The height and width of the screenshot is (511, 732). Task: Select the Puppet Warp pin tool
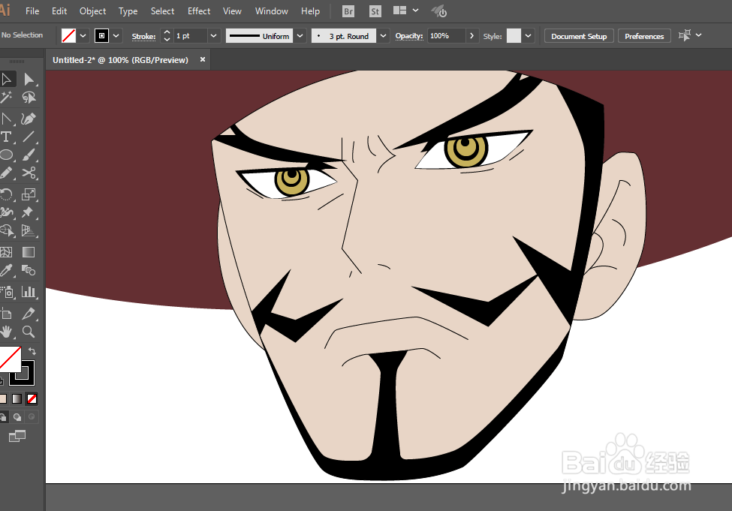[29, 212]
